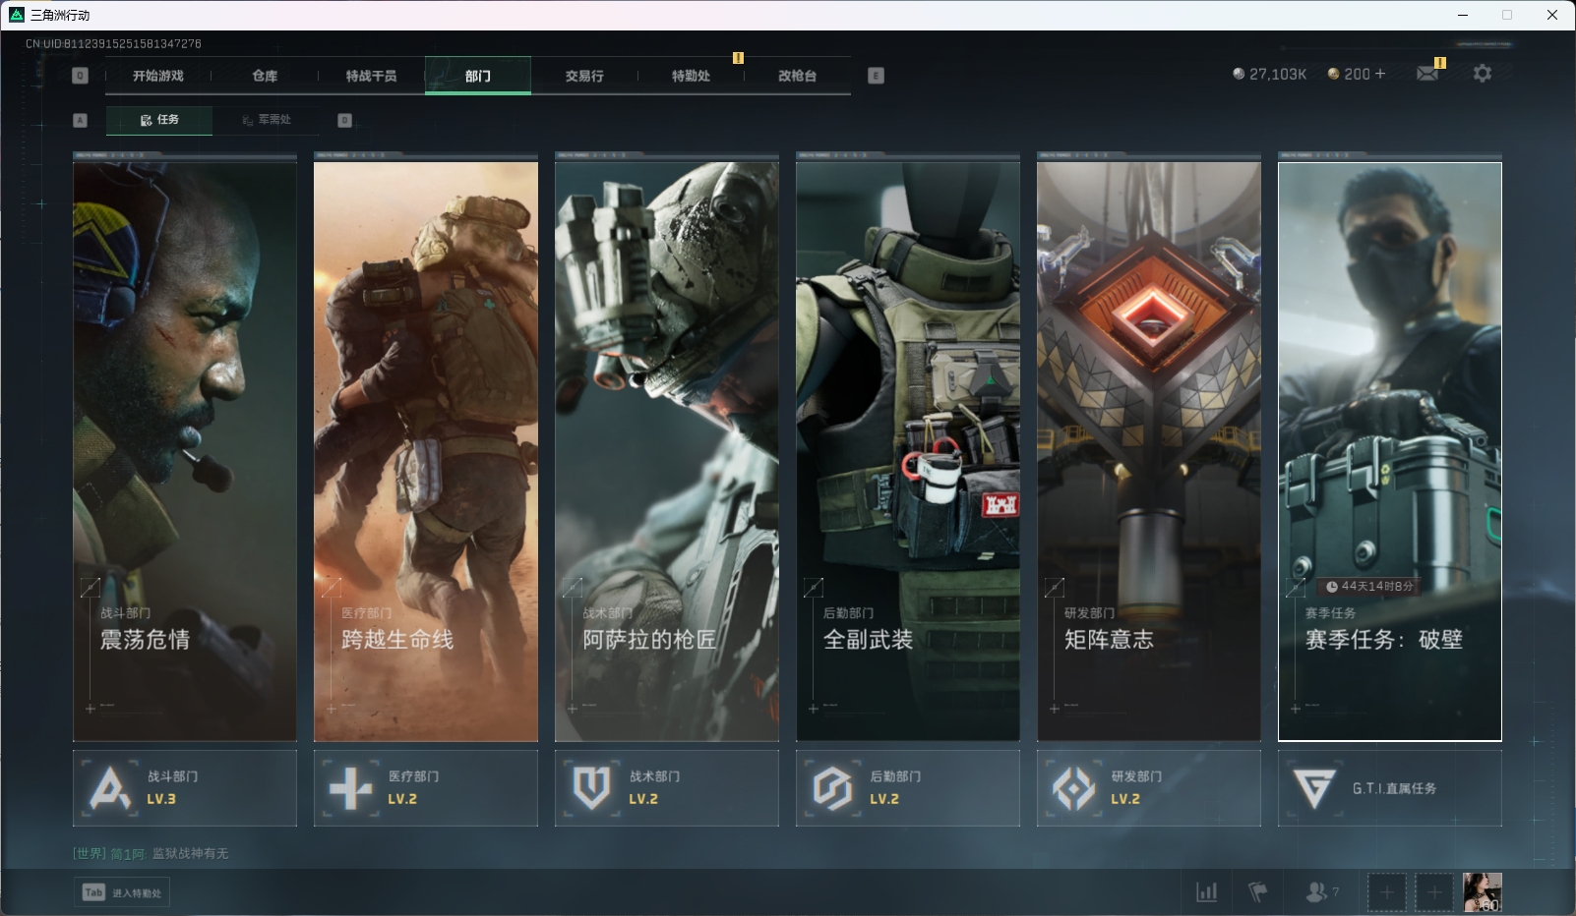Image resolution: width=1576 pixels, height=916 pixels.
Task: Open the flag icon in bottom bar
Action: tap(1257, 891)
